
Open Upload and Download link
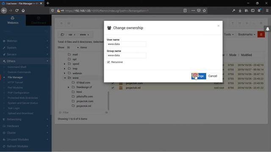(20, 114)
